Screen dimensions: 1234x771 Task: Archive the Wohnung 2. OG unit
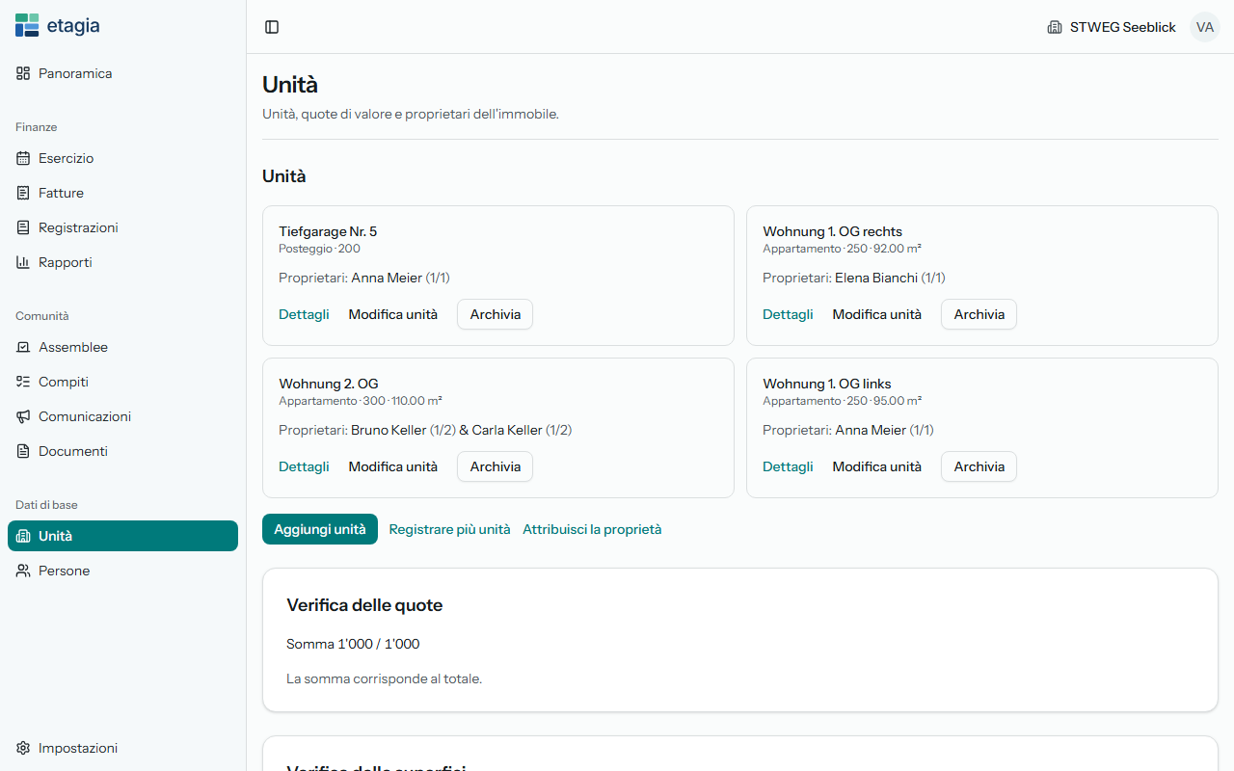(496, 466)
